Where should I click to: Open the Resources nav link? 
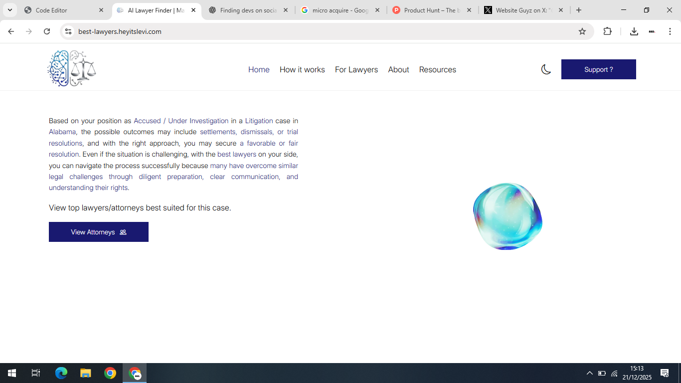(x=437, y=70)
